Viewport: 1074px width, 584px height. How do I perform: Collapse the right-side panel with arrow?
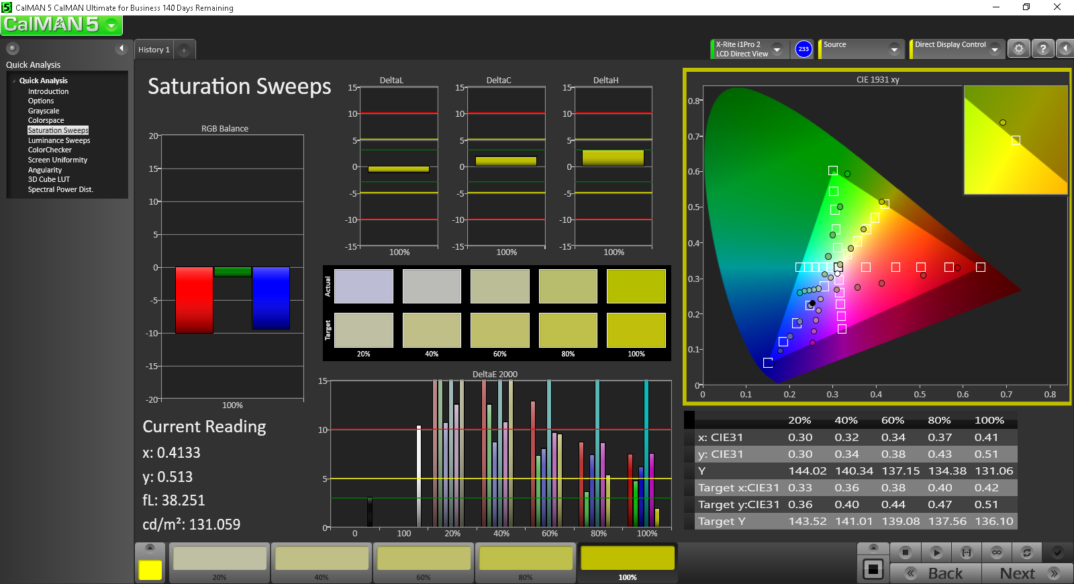tap(1065, 49)
